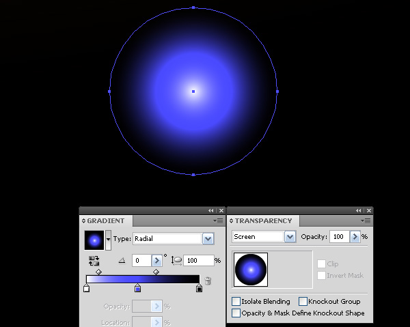Click the left gradient midpoint diamond
410x327 pixels.
98,272
